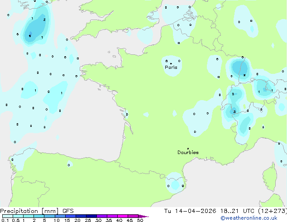Click the precipitation value "3" on the map
This screenshot has width=287, height=222.
234,112
